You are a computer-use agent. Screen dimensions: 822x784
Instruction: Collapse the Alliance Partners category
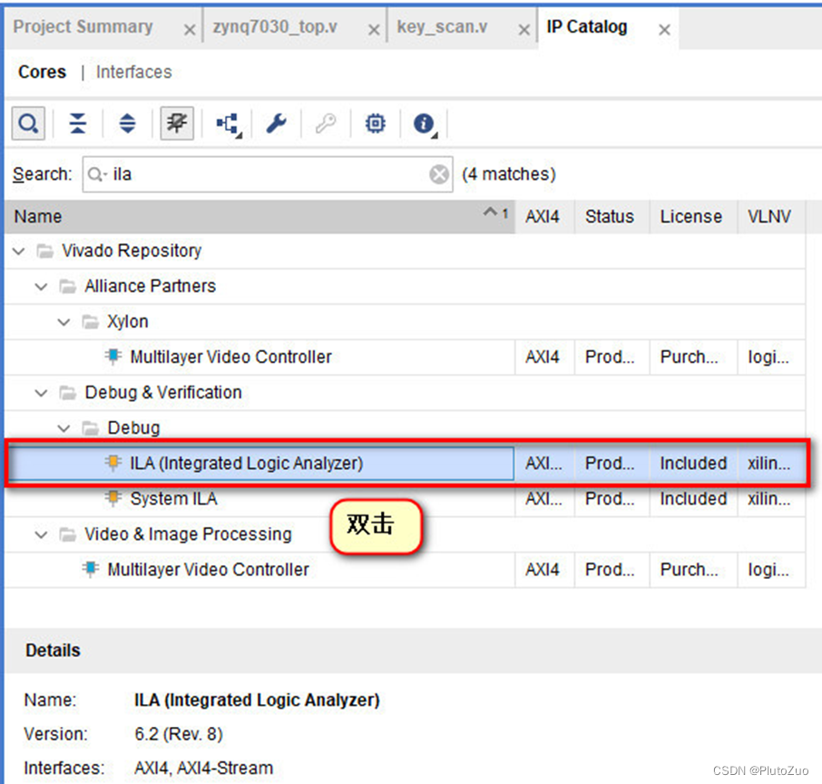(42, 286)
